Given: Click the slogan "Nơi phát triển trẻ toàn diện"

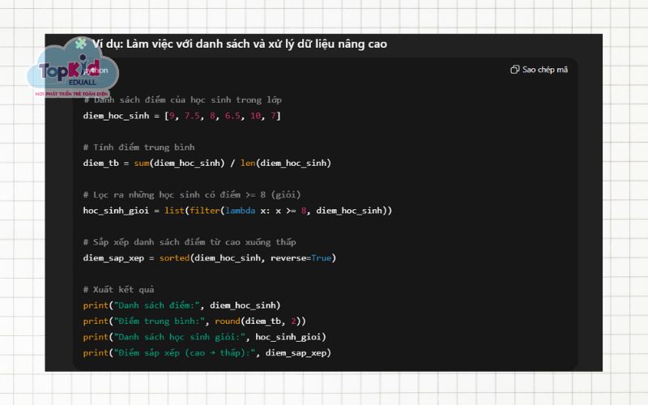Looking at the screenshot, I should point(73,94).
